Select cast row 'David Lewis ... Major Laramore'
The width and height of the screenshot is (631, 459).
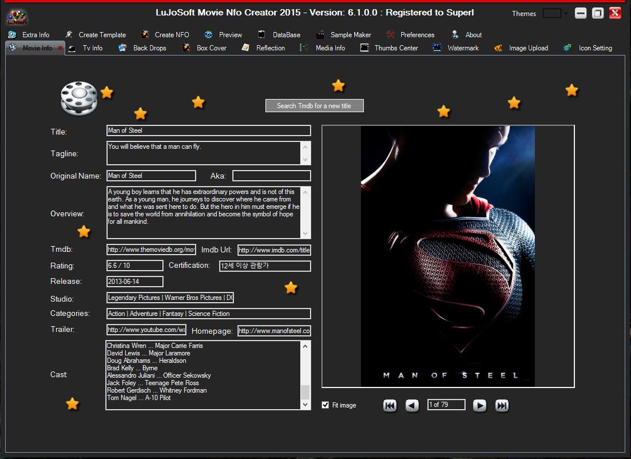tap(149, 353)
